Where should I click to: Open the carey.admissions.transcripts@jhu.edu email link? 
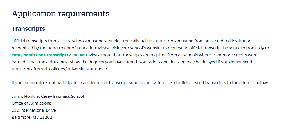[49, 55]
